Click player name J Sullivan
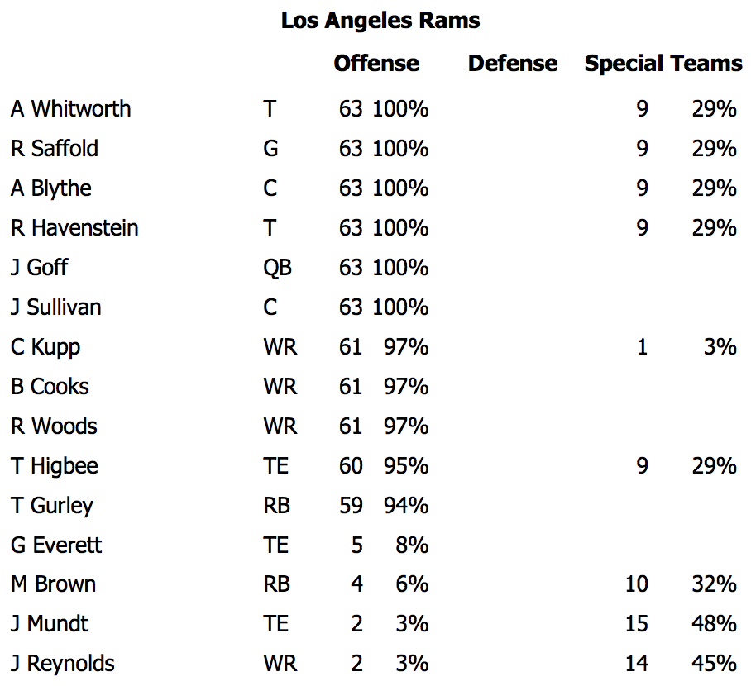Image resolution: width=751 pixels, height=686 pixels. (x=56, y=307)
